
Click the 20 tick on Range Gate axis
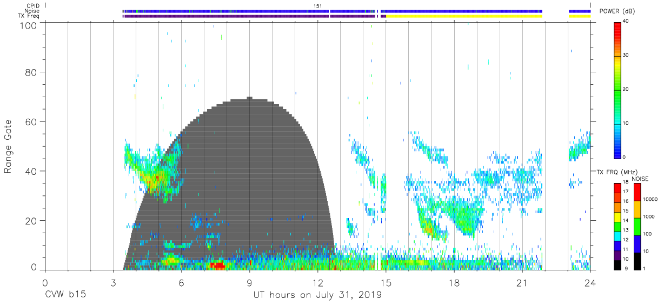pos(31,221)
